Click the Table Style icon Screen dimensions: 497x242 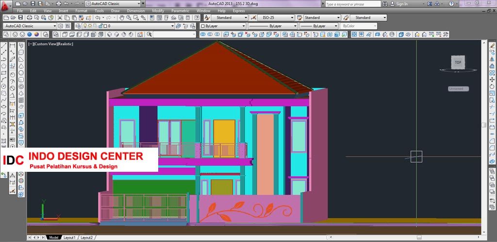tap(299, 18)
